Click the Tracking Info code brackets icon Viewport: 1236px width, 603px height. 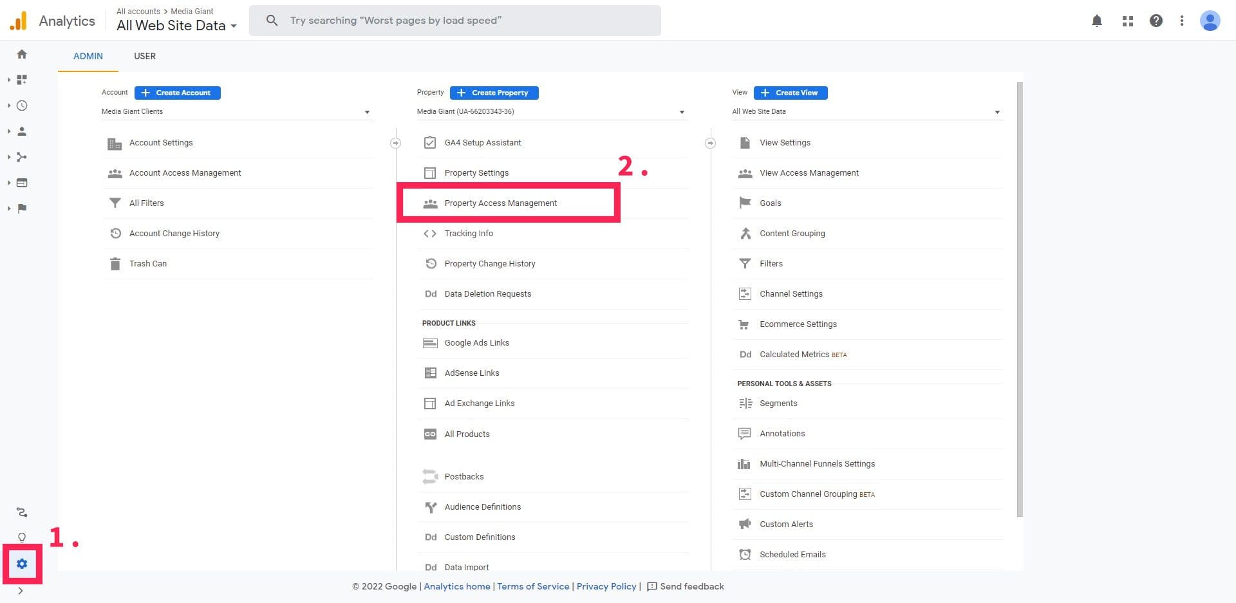[x=430, y=234]
